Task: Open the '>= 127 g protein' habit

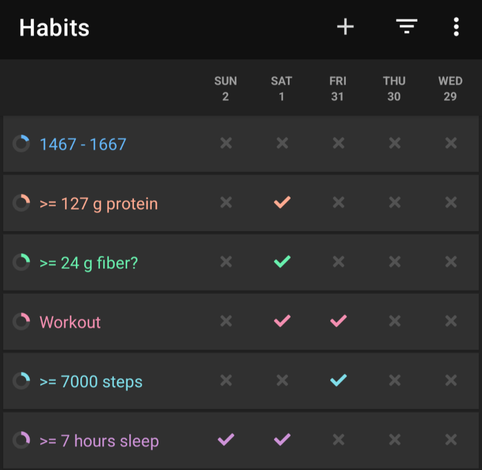Action: pos(99,203)
